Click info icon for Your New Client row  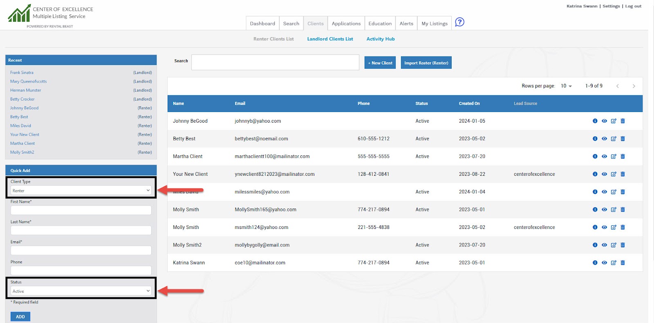click(595, 174)
